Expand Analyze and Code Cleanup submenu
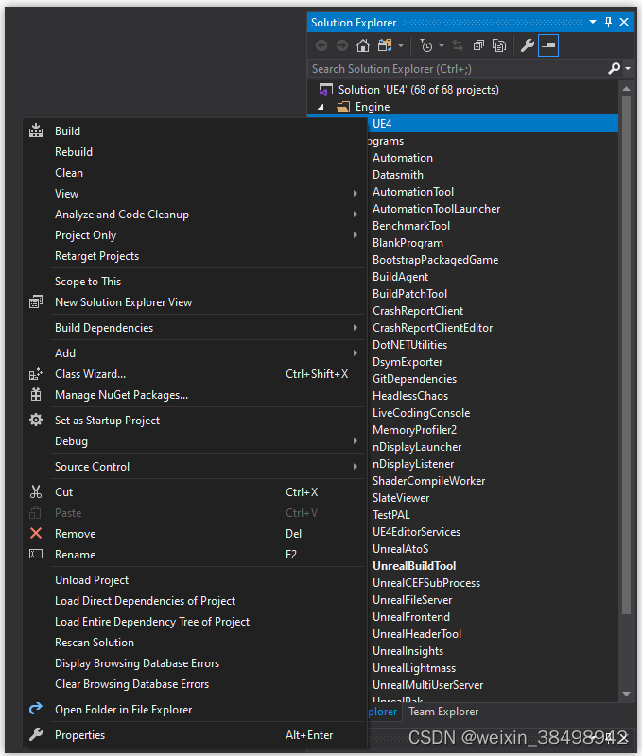Viewport: 642px width, 756px height. coord(355,215)
